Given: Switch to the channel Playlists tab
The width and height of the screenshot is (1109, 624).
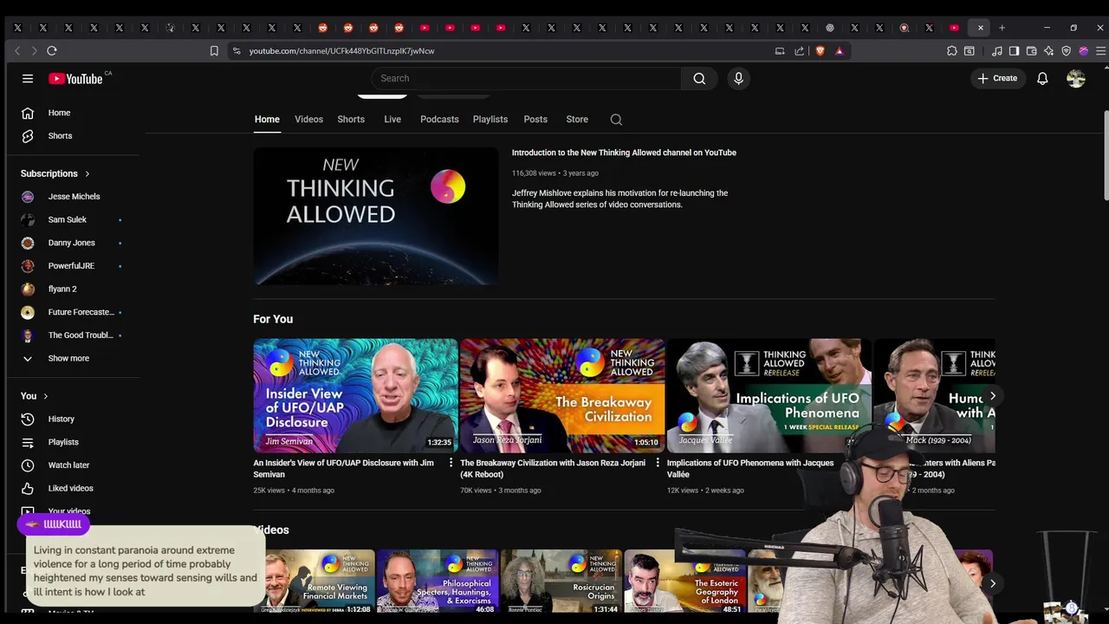Looking at the screenshot, I should [490, 120].
